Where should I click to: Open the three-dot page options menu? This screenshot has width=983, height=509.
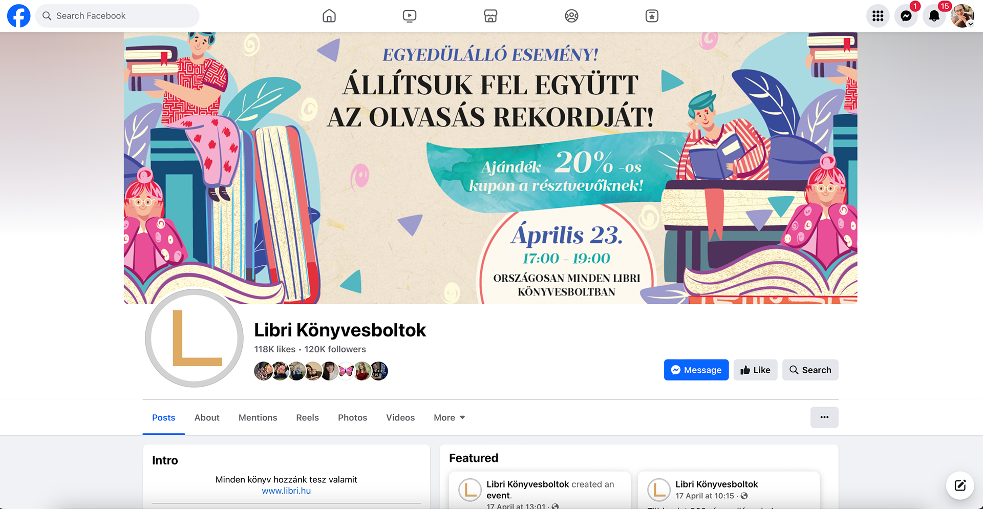point(824,417)
